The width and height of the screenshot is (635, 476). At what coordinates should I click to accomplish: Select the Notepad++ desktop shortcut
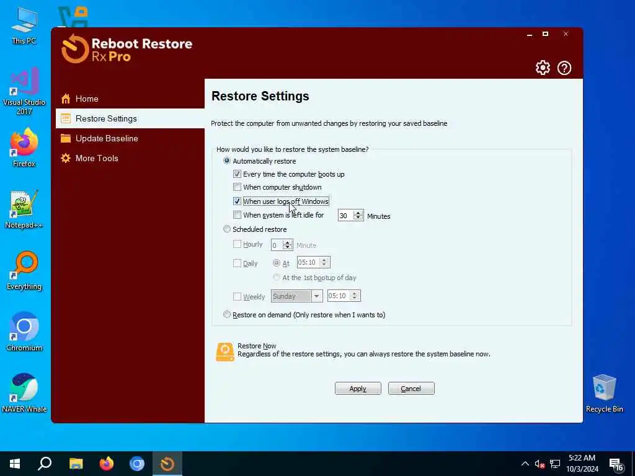(x=24, y=209)
